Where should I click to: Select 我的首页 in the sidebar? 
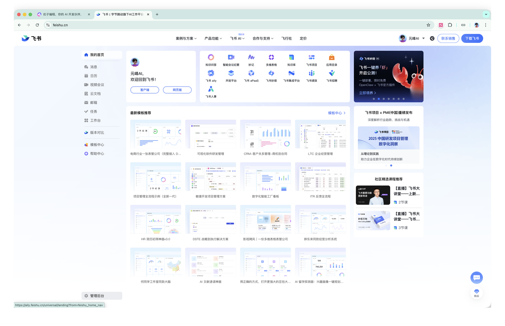coord(102,55)
